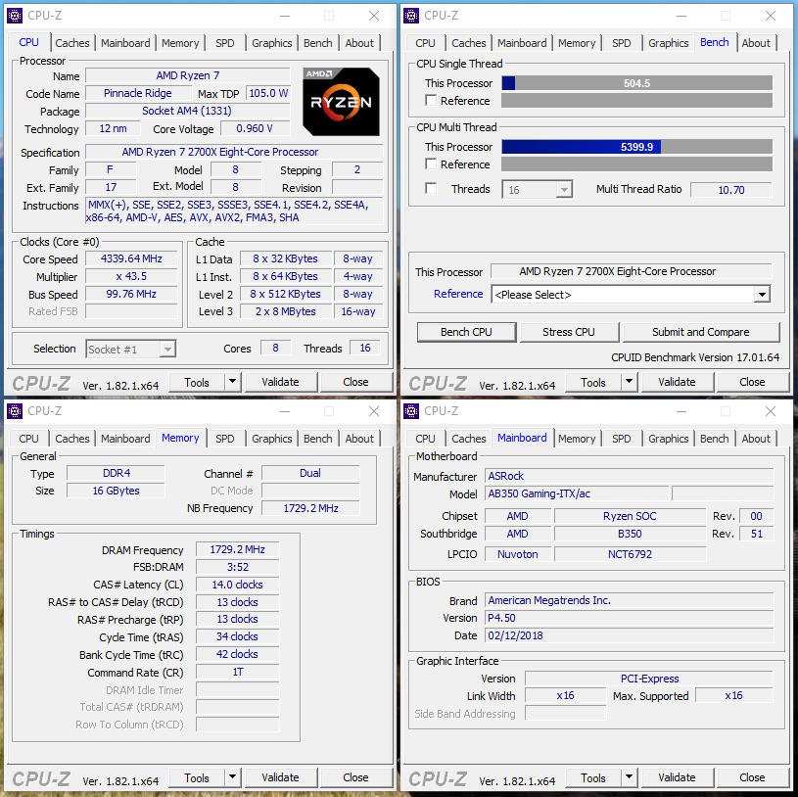798x797 pixels.
Task: Open the Memory tab in the Bench window
Action: [577, 43]
